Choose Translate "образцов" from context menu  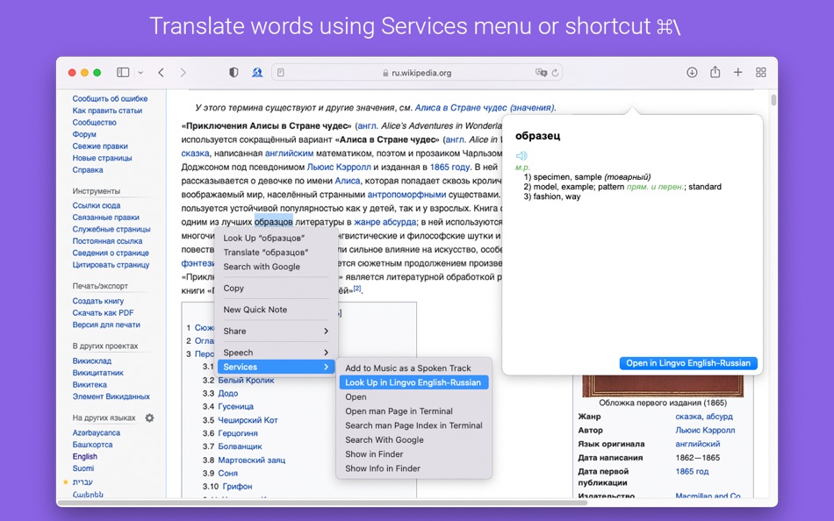(x=276, y=253)
